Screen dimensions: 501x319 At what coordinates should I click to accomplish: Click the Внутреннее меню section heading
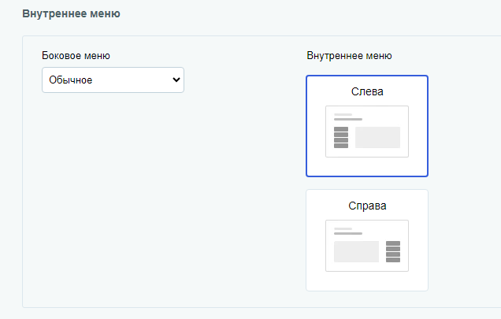71,13
